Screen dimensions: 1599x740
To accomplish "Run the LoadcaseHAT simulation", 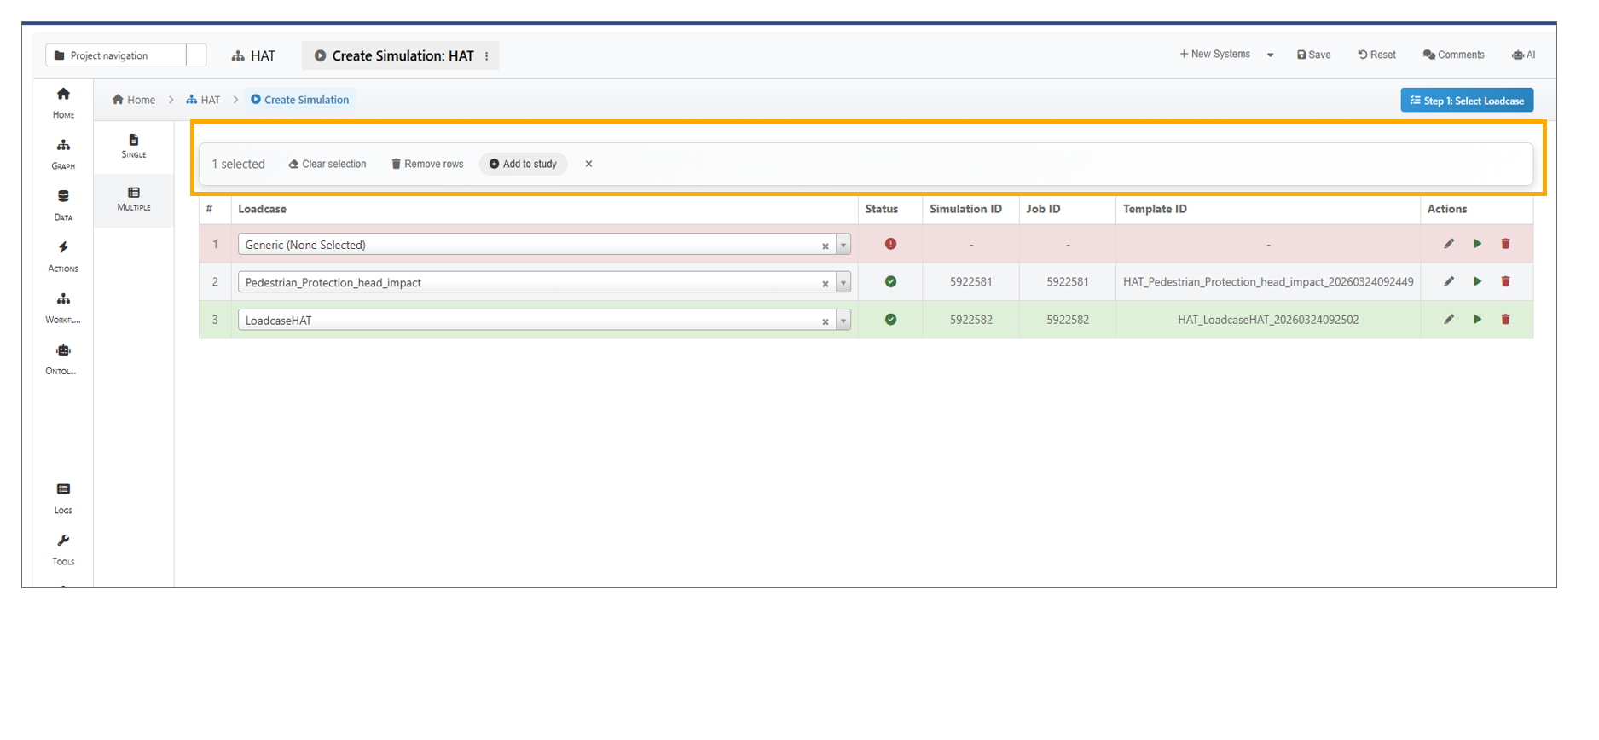I will [x=1477, y=320].
